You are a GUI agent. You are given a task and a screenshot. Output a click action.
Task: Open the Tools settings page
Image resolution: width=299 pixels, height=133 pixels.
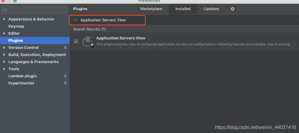(x=14, y=69)
